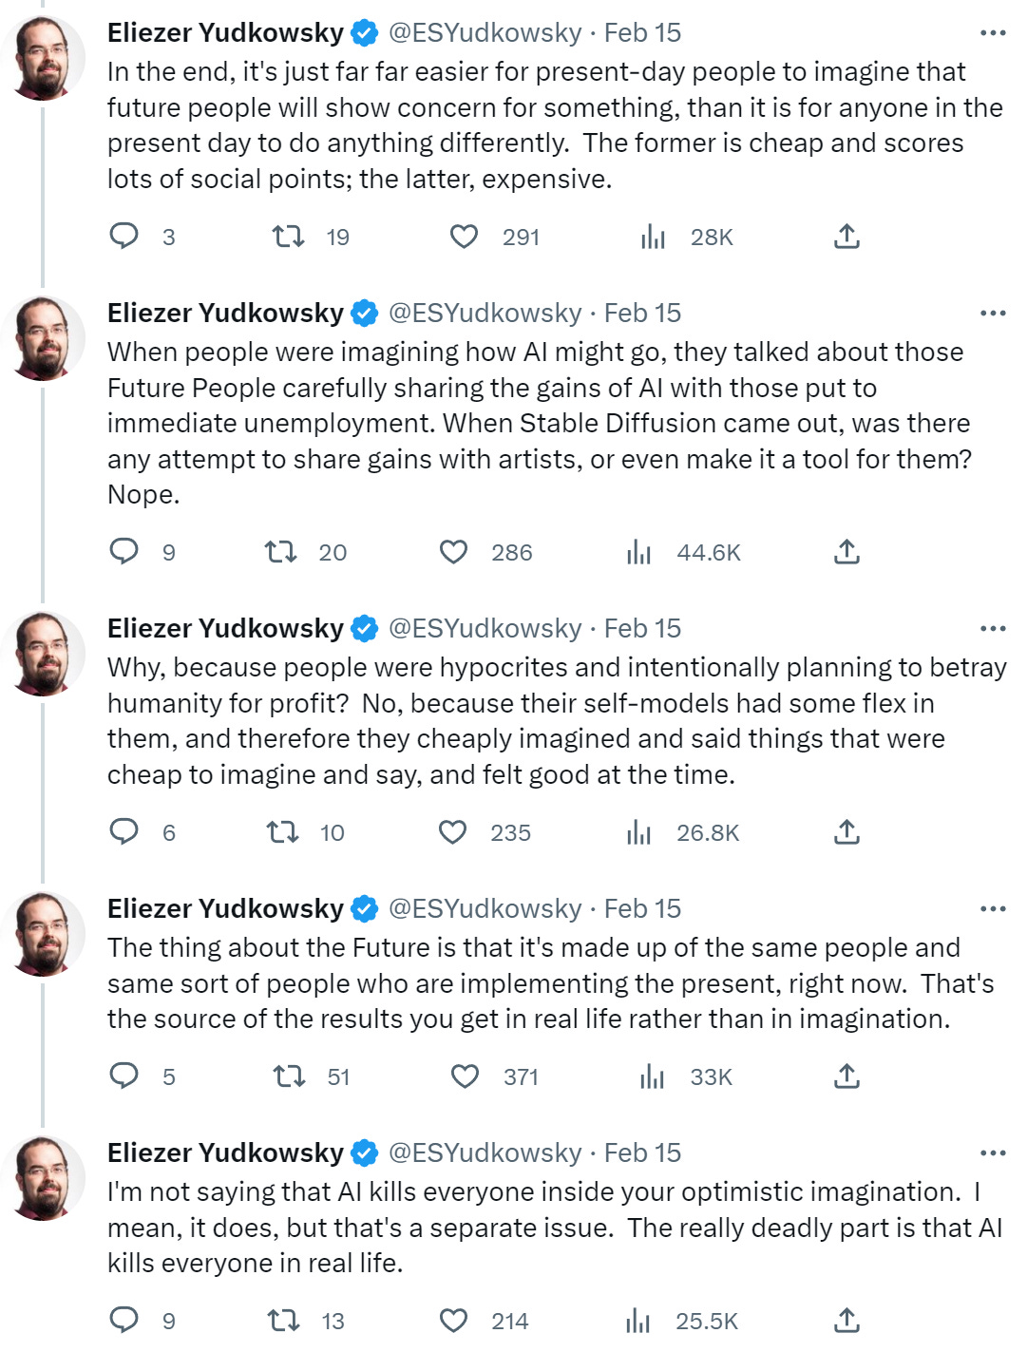Like the 'hypocrites' tweet with 235 likes
This screenshot has height=1352, width=1027.
(453, 832)
